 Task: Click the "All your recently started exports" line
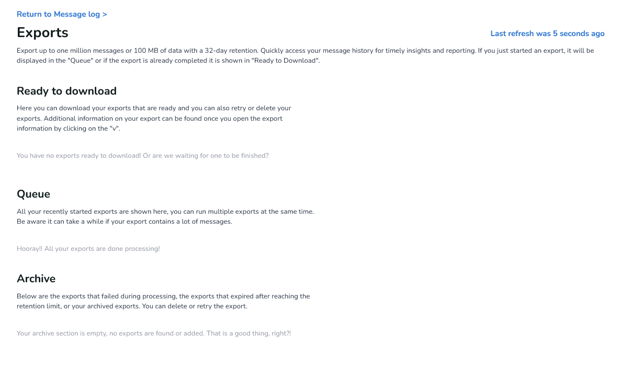(x=165, y=212)
